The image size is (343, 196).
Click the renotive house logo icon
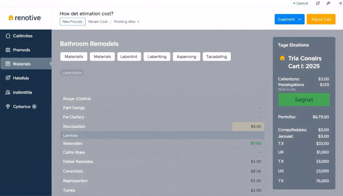[11, 18]
